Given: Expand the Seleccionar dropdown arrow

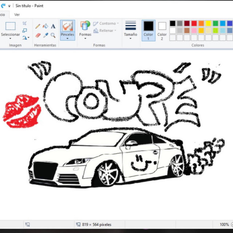Looking at the screenshot, I should point(11,39).
